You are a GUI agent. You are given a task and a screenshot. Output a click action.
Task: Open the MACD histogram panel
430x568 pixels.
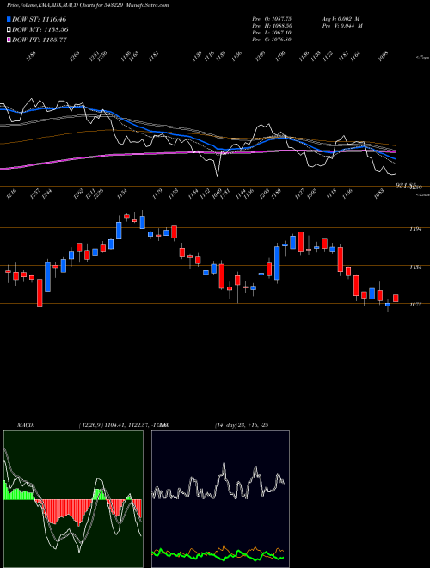[73, 499]
